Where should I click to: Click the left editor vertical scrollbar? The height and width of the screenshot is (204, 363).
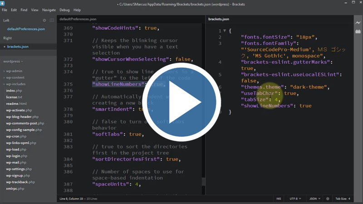click(203, 181)
